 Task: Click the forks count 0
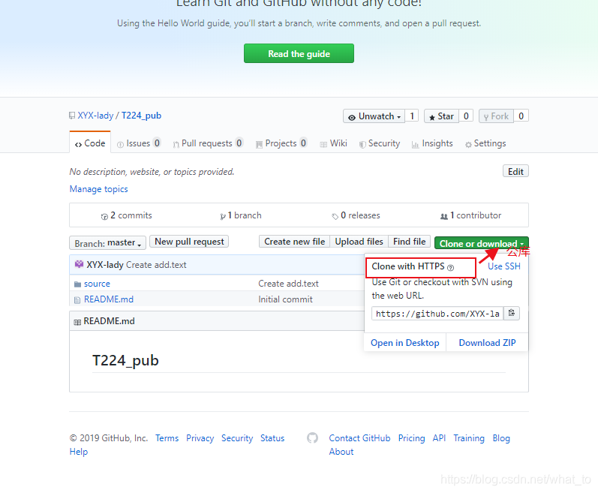pos(521,116)
